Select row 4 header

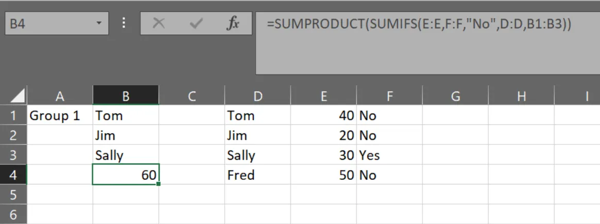pyautogui.click(x=13, y=175)
